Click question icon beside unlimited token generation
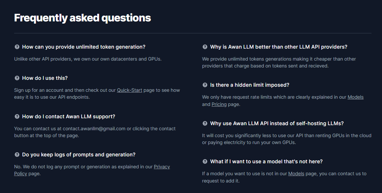Image resolution: width=382 pixels, height=193 pixels. tap(17, 47)
